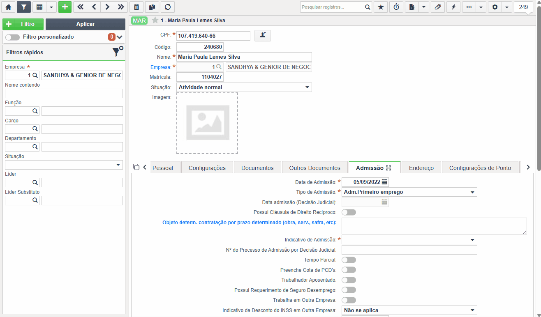Click Líder Substituto lookup magnifier icon
Viewport: 541px width, 317px height.
tap(35, 200)
